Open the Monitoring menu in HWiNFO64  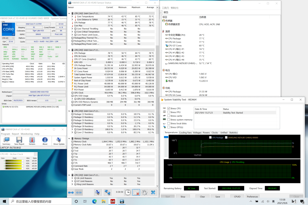click(x=27, y=134)
